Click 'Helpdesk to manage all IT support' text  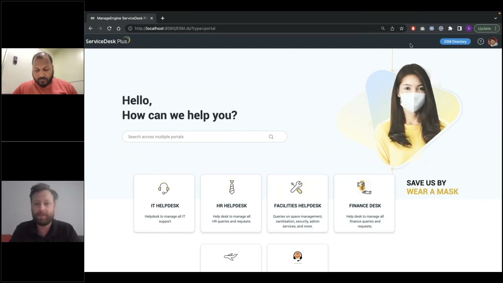[165, 219]
